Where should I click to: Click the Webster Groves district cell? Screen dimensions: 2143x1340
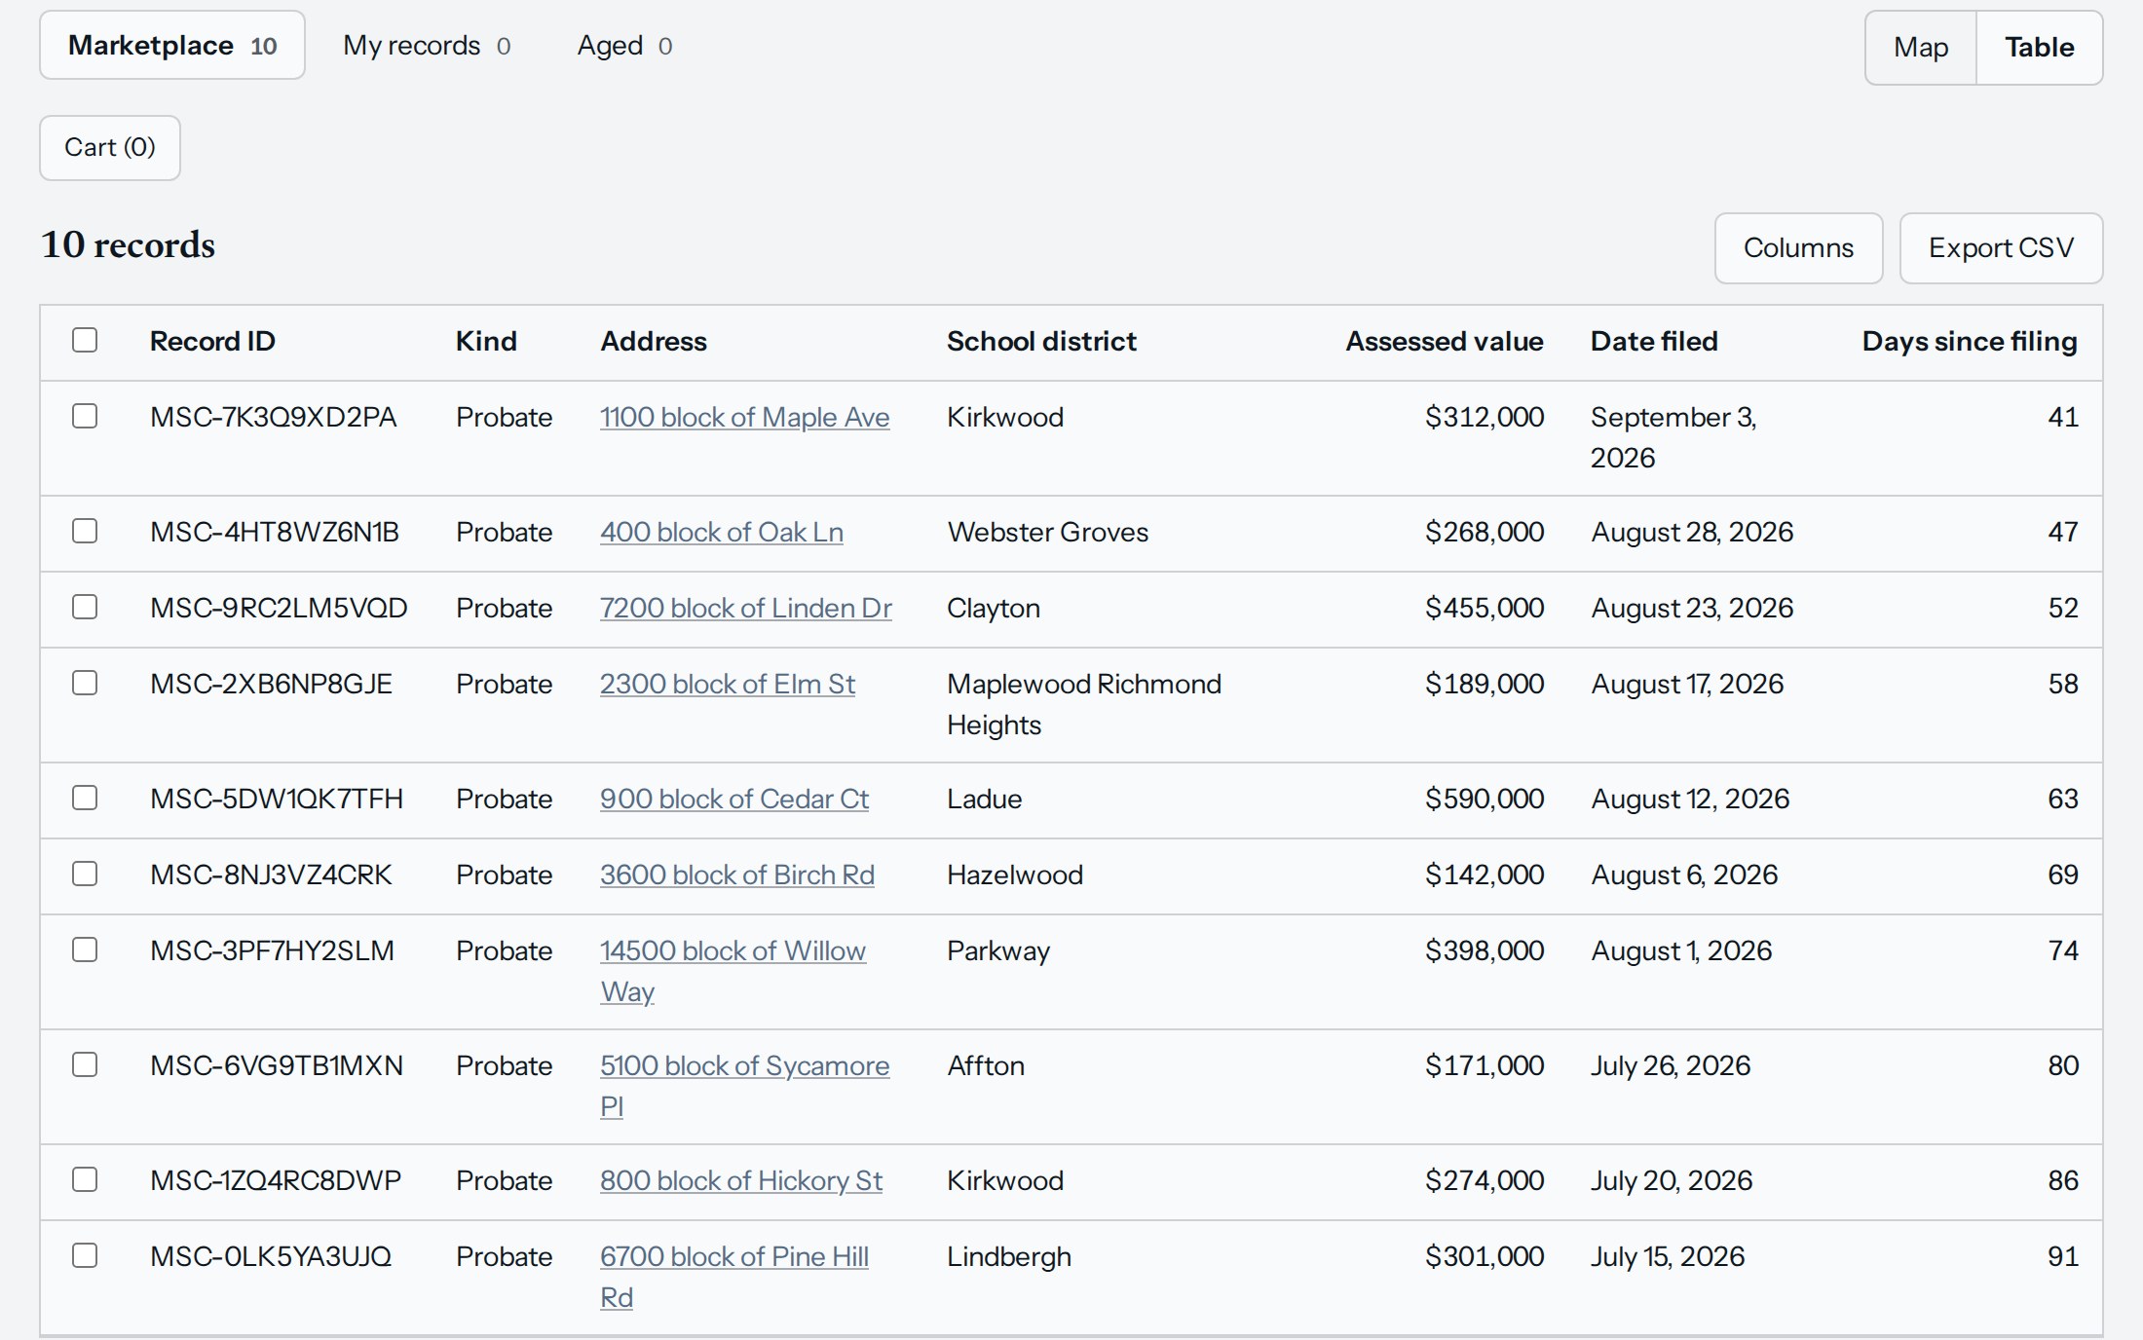point(1048,533)
